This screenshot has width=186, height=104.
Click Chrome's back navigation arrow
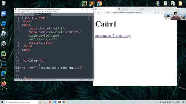(95, 12)
